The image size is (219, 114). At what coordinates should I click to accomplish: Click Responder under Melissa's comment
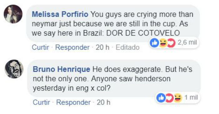click(x=72, y=47)
